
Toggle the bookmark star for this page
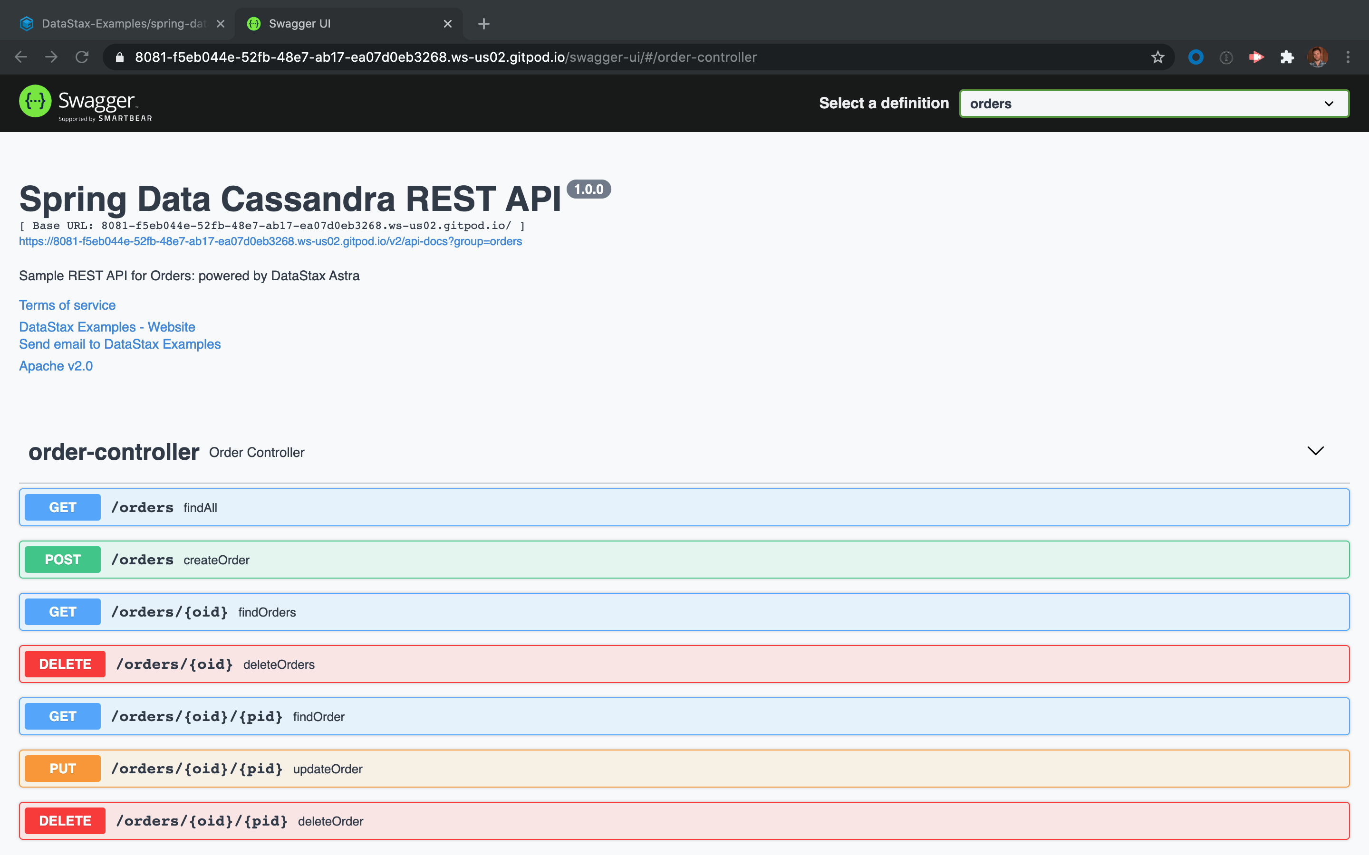[1157, 57]
